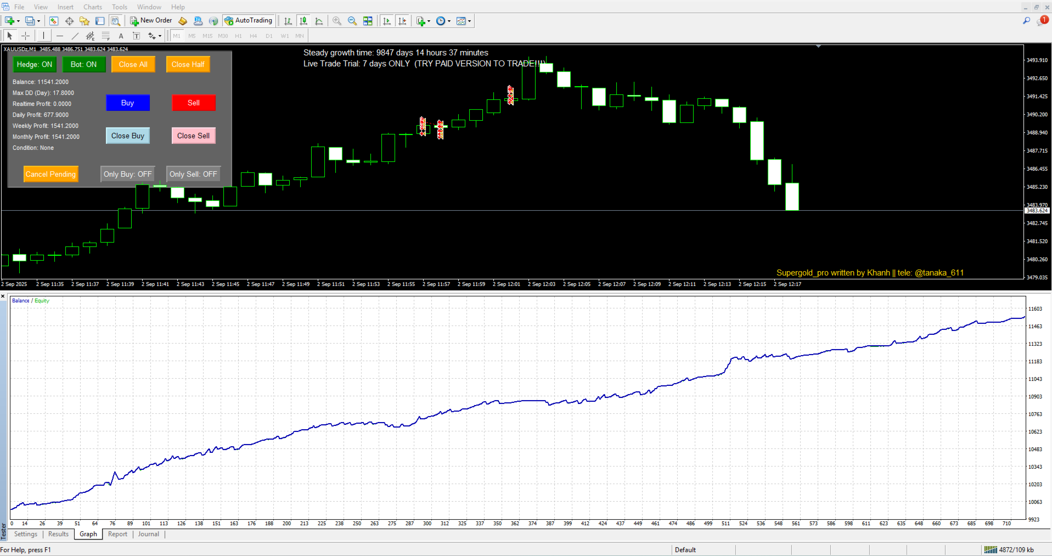Click the orange Close All button
The image size is (1052, 556).
133,64
